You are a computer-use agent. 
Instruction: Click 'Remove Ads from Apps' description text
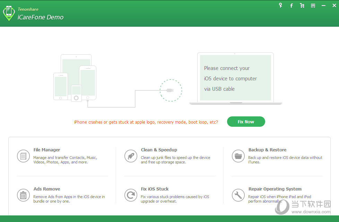pyautogui.click(x=69, y=199)
